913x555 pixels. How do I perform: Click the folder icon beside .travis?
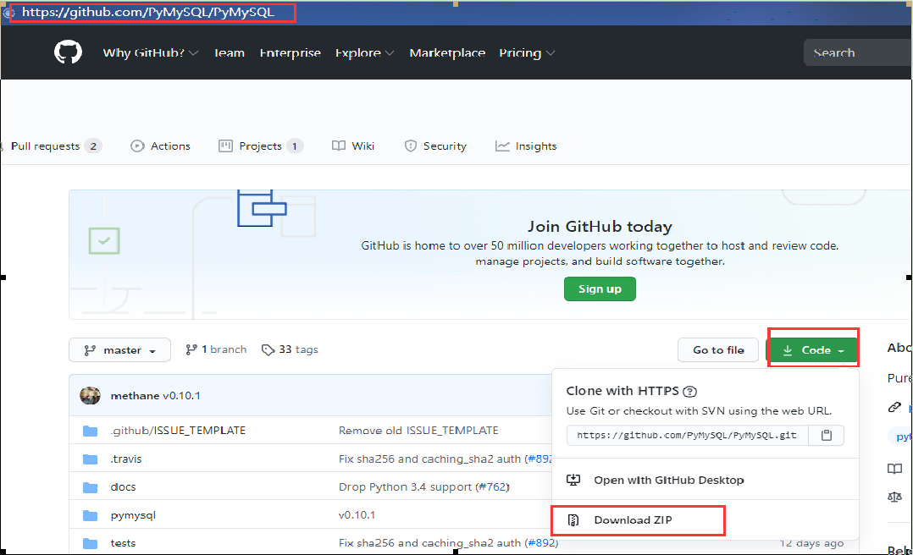point(91,459)
